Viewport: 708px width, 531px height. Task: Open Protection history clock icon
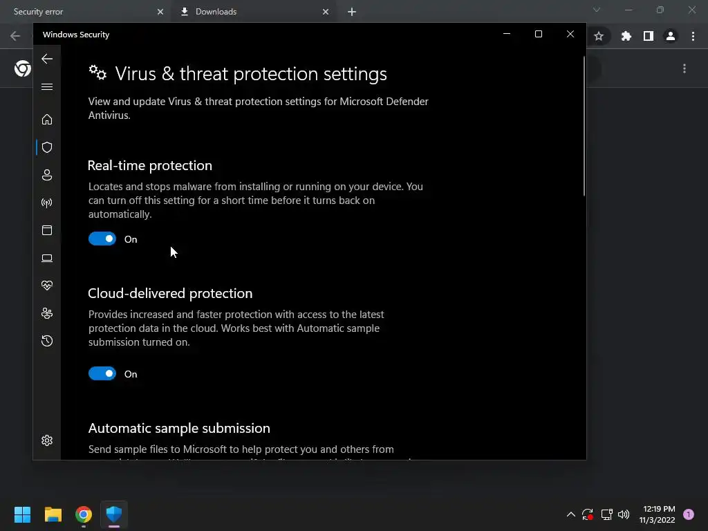click(47, 341)
